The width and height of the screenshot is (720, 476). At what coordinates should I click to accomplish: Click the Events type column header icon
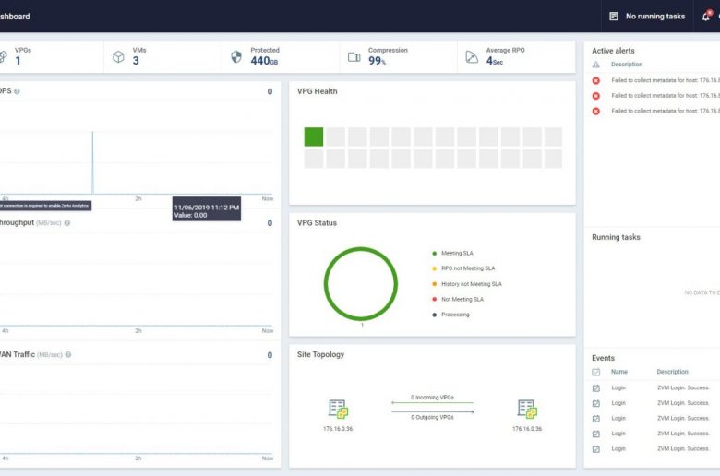tap(596, 372)
